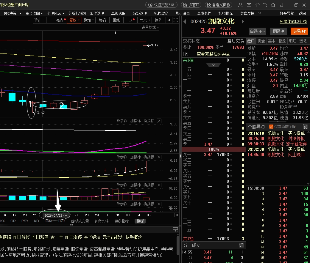The image size is (310, 263).
Task: Close the fourth indicator panel X
Action: [159, 204]
